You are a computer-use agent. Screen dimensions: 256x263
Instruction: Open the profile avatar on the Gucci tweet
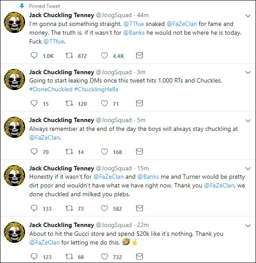[14, 232]
